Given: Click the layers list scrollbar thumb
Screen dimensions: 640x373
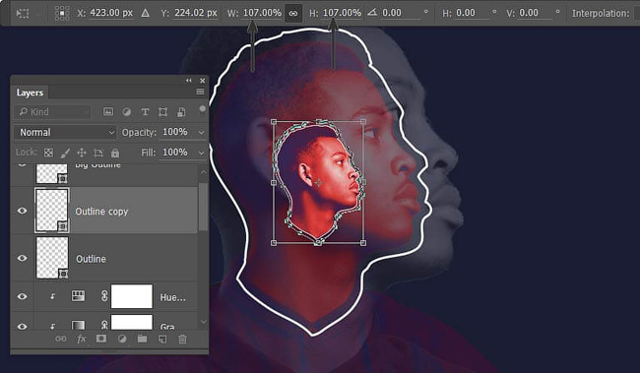Looking at the screenshot, I should [203, 207].
